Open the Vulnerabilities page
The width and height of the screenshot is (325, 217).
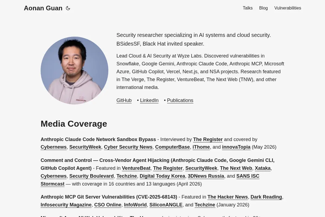288,8
